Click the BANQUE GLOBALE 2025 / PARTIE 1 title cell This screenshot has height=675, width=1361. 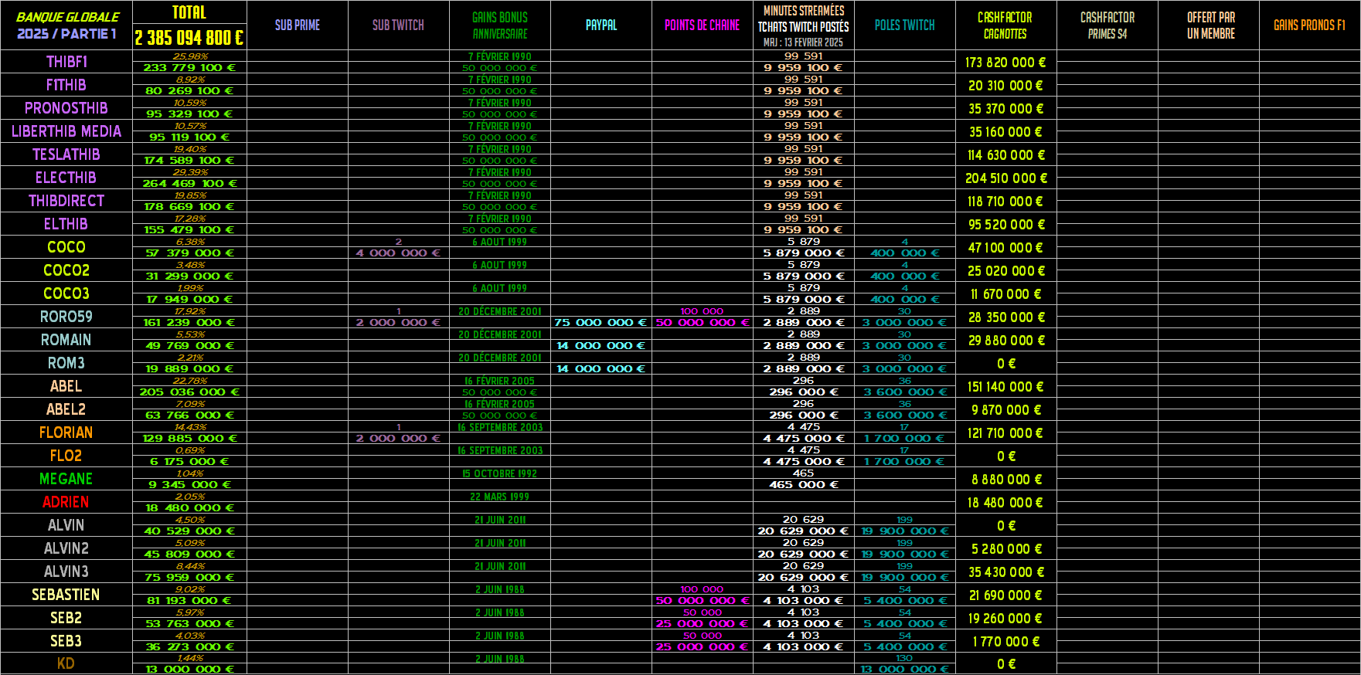pos(66,25)
